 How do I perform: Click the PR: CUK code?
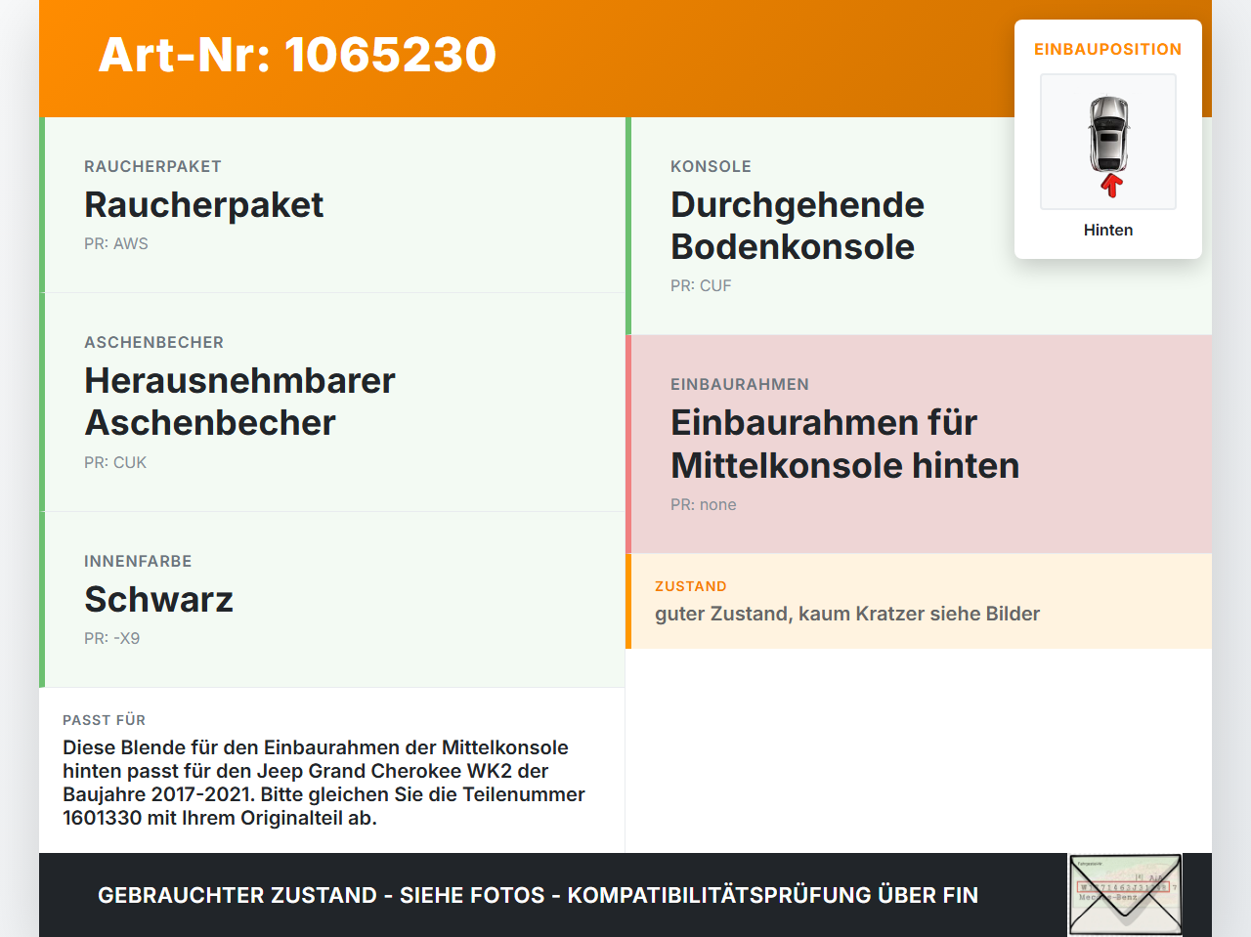click(115, 462)
